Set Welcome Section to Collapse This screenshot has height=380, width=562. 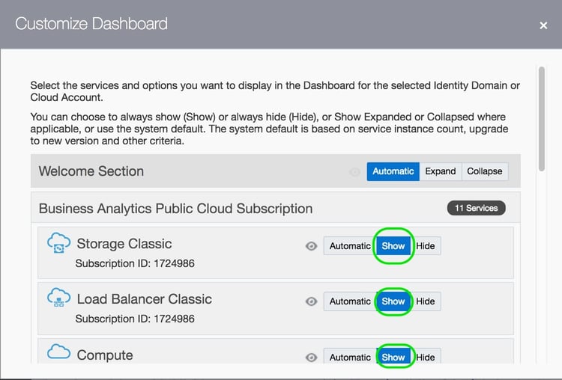tap(485, 171)
